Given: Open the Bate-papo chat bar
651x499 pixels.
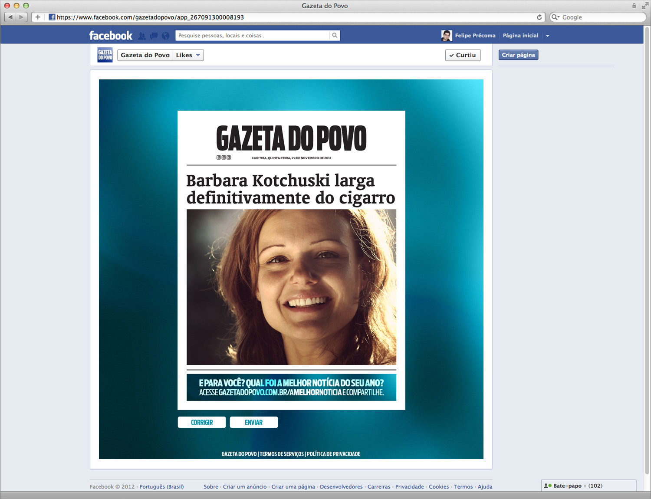Looking at the screenshot, I should (589, 486).
